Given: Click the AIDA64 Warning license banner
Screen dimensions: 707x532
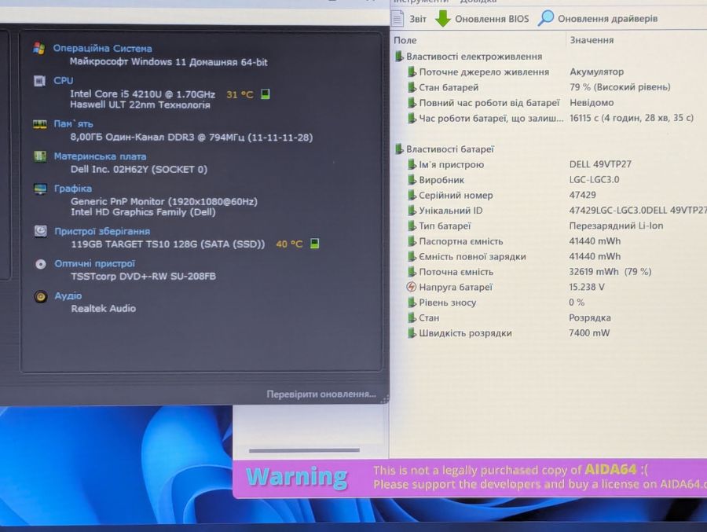Looking at the screenshot, I should [x=470, y=478].
